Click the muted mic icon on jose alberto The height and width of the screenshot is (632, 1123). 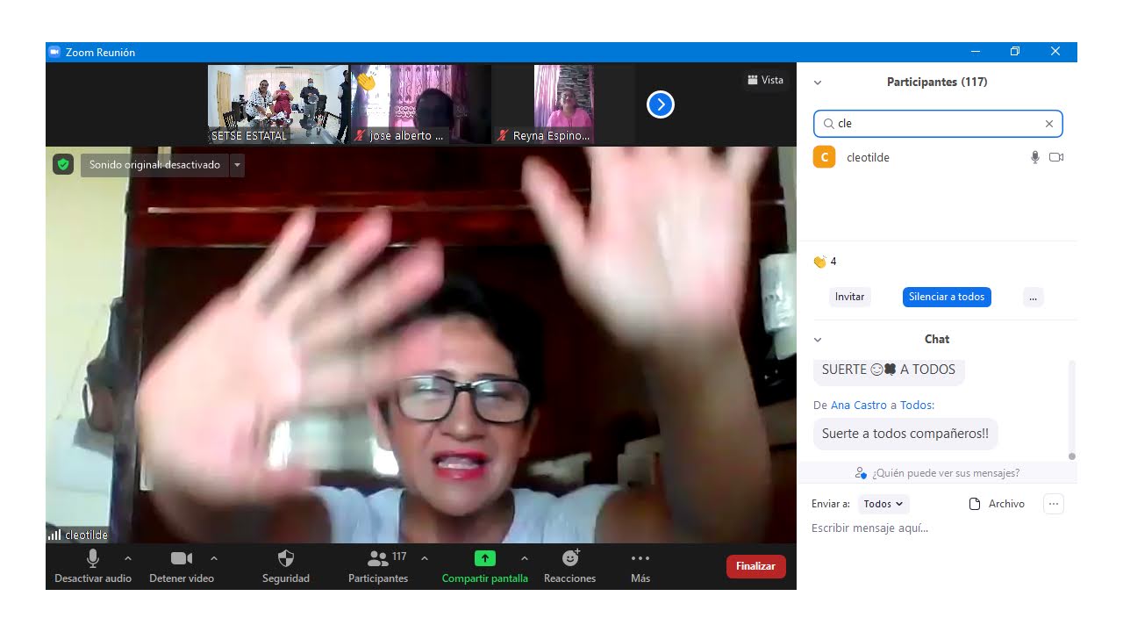359,136
